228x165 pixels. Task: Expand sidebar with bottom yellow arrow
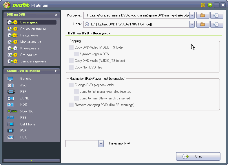32,161
